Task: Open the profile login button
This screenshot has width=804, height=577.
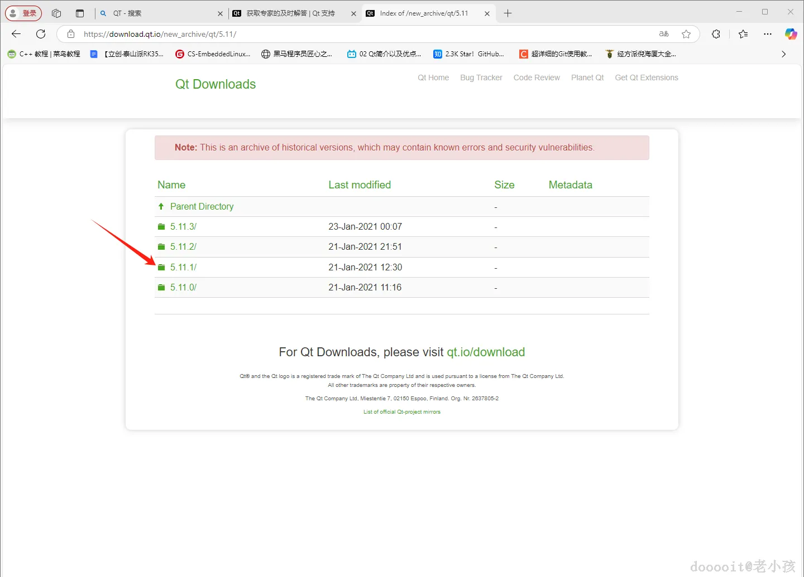Action: click(x=23, y=13)
